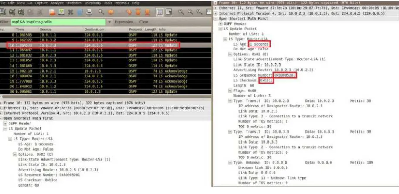Collapse LS Update Packet in main window pane

tap(5, 129)
